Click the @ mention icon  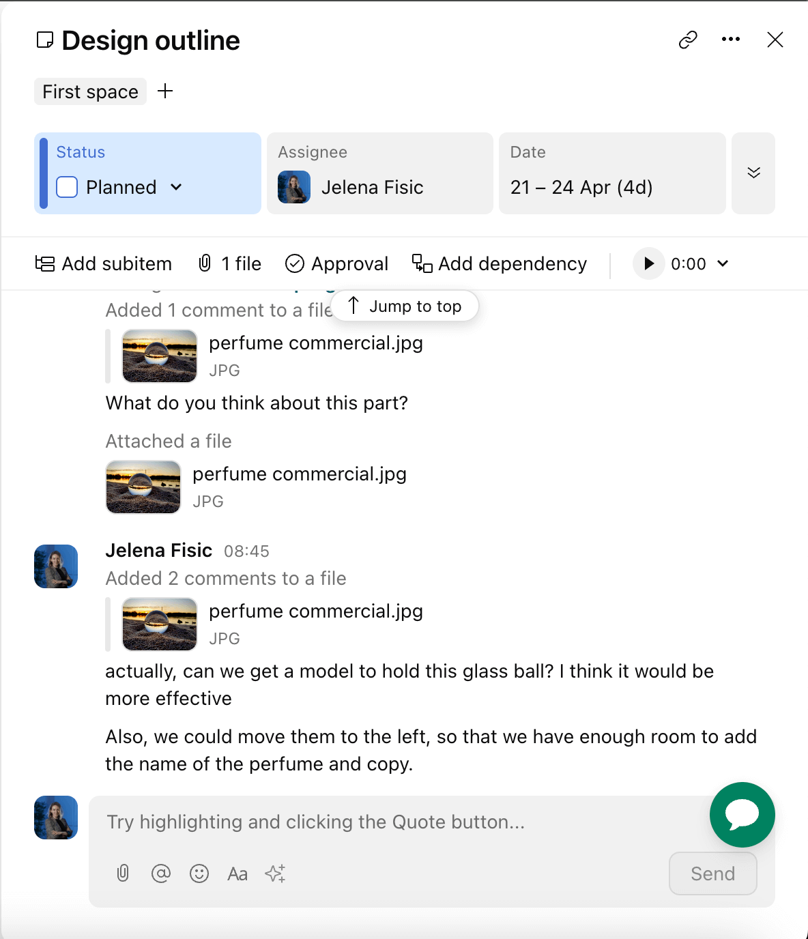point(161,873)
